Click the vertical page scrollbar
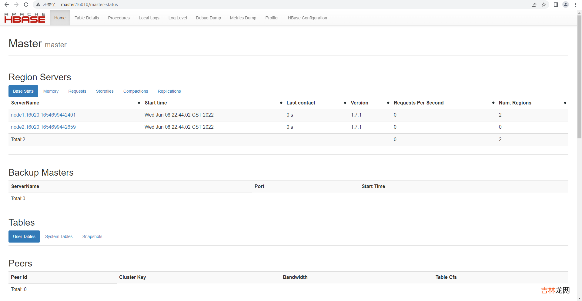 (579, 76)
